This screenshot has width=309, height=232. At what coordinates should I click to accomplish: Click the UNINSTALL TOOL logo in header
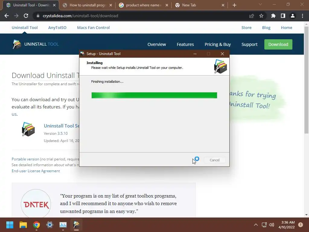pos(36,44)
